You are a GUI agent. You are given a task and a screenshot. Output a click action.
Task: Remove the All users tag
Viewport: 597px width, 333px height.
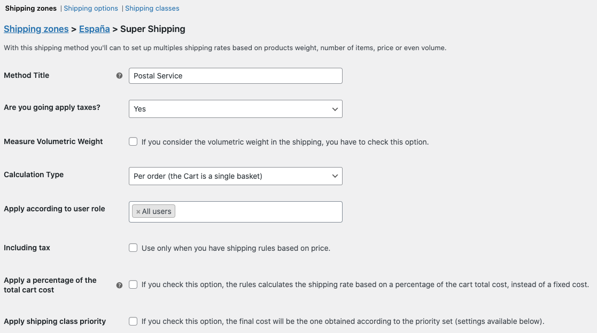[x=138, y=212]
